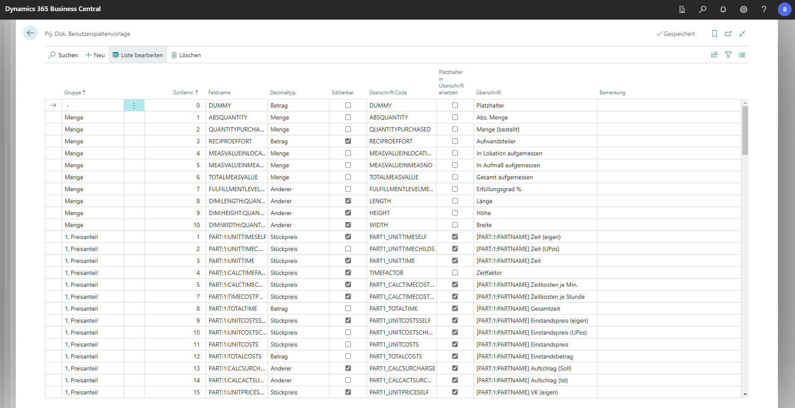Click Suchen in the action bar
This screenshot has width=795, height=408.
[63, 55]
